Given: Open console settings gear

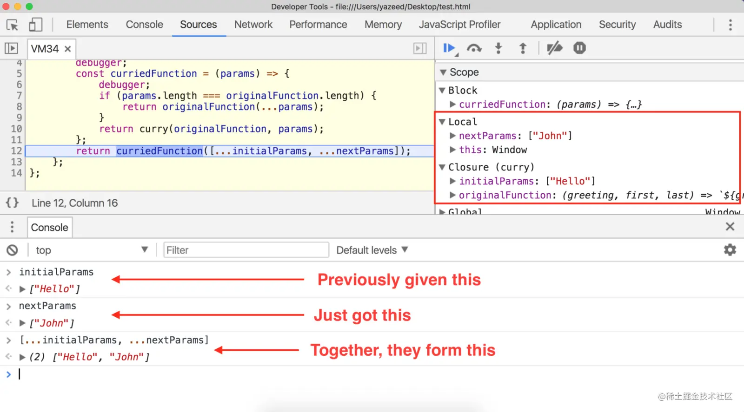Looking at the screenshot, I should [730, 250].
